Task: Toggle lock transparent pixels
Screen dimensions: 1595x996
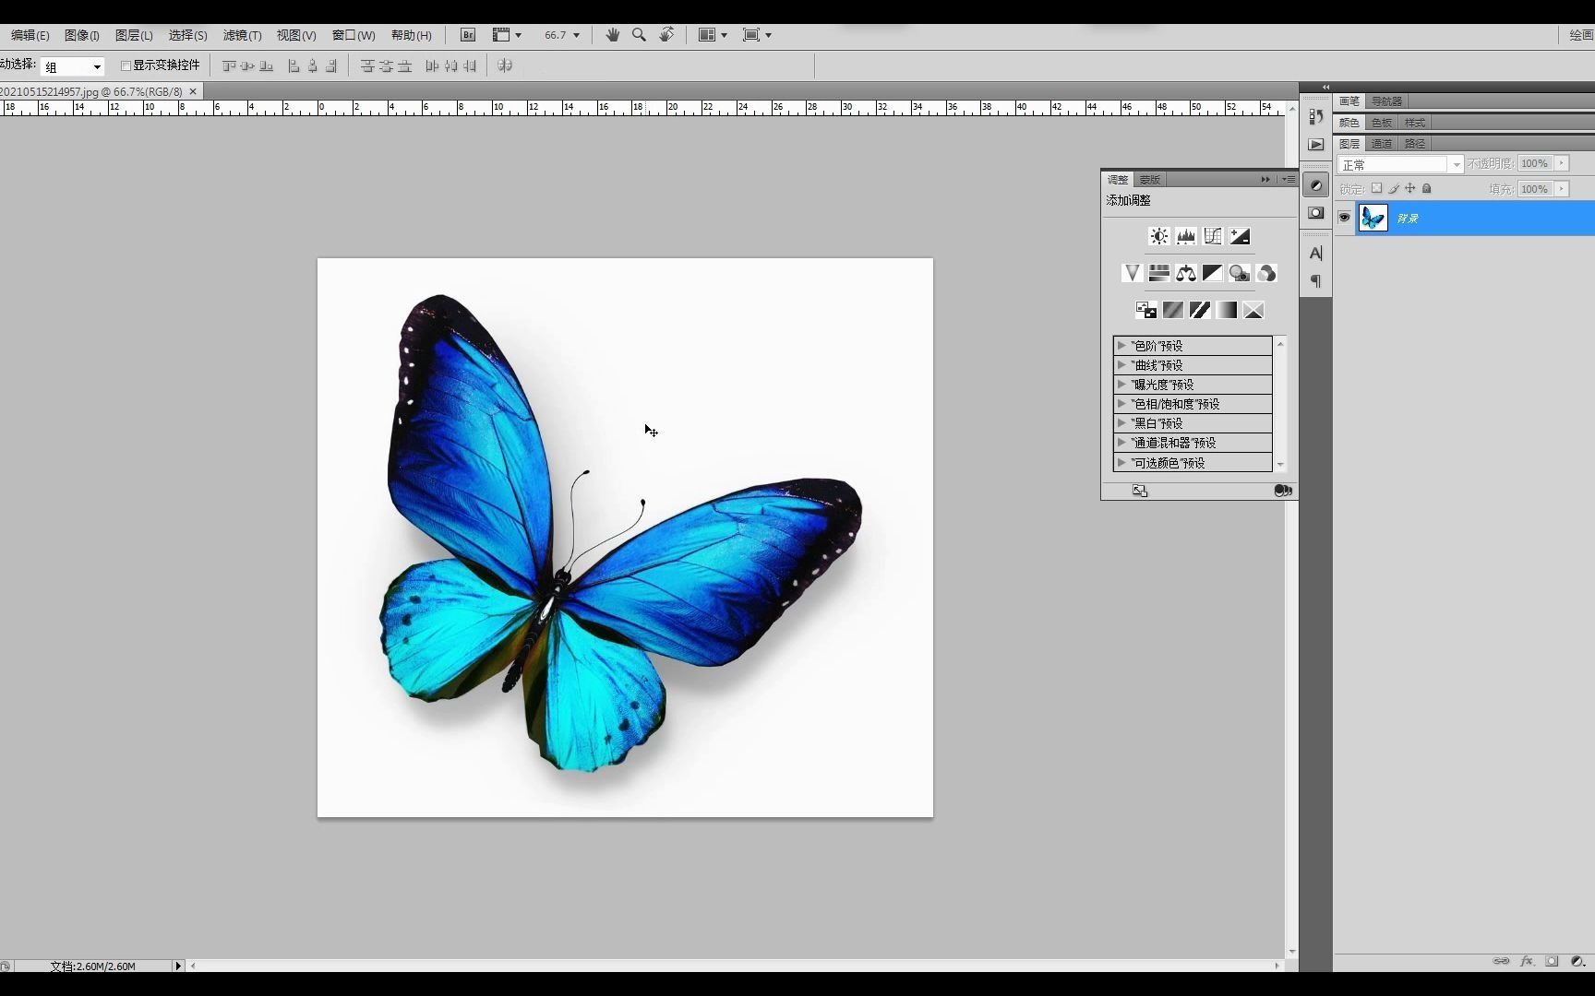Action: pos(1376,188)
